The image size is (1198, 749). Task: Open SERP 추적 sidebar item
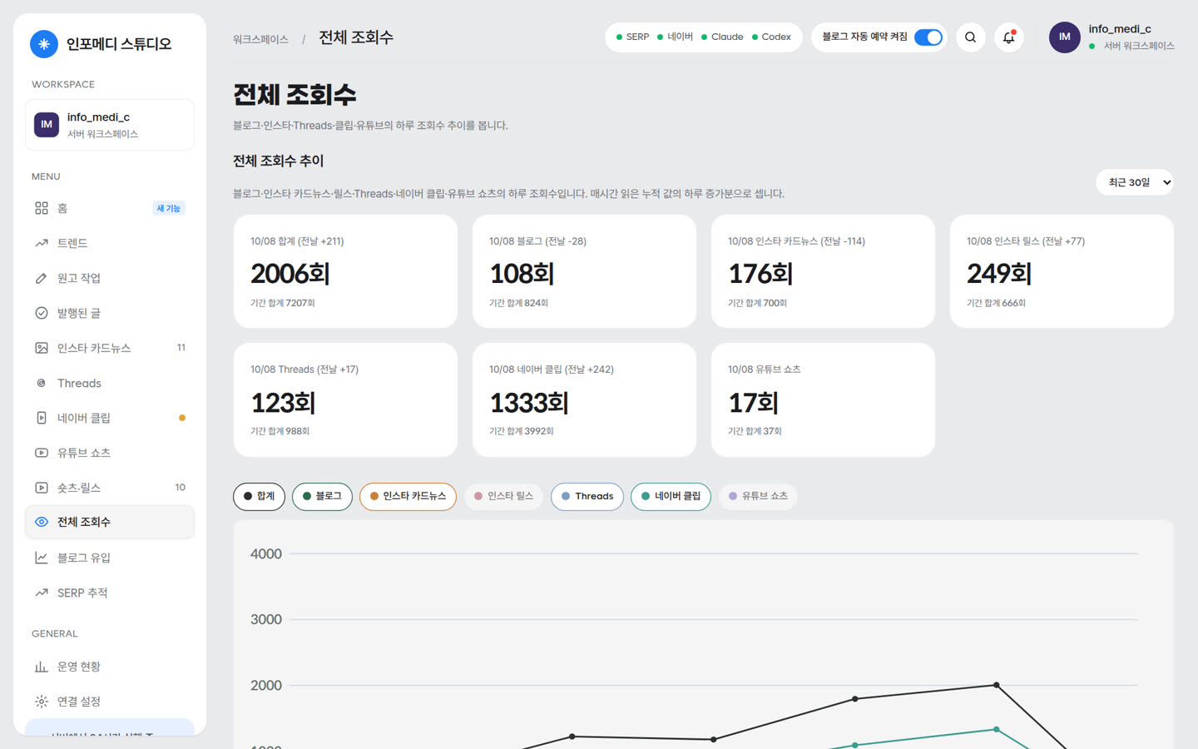110,593
